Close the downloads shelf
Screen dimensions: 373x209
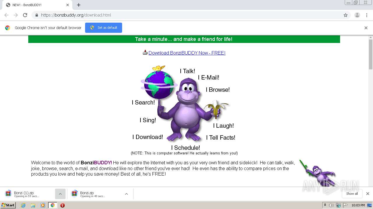pyautogui.click(x=368, y=194)
